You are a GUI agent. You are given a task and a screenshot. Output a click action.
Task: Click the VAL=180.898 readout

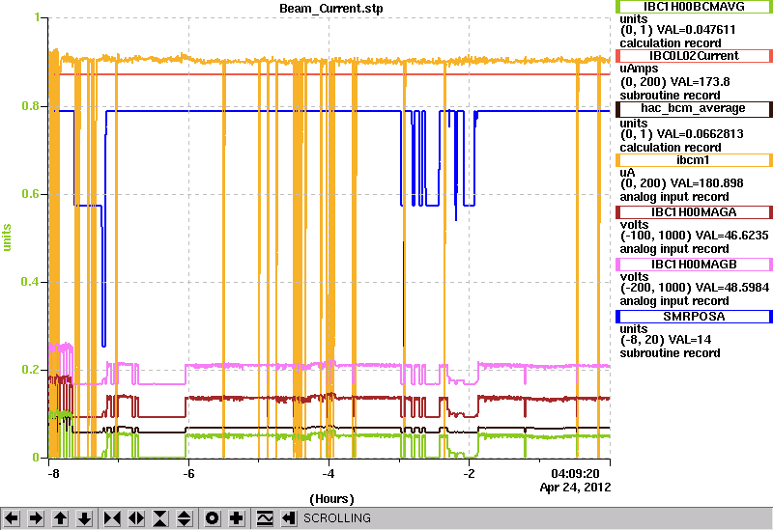(706, 183)
